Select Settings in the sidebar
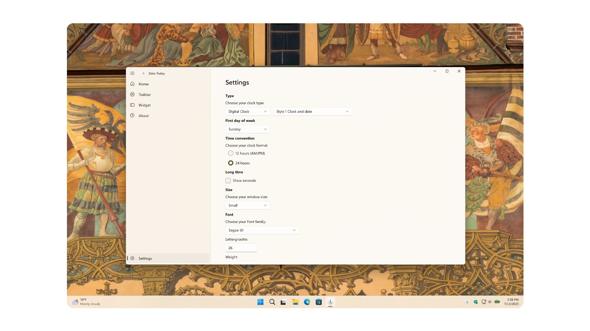This screenshot has width=590, height=331. [x=168, y=258]
